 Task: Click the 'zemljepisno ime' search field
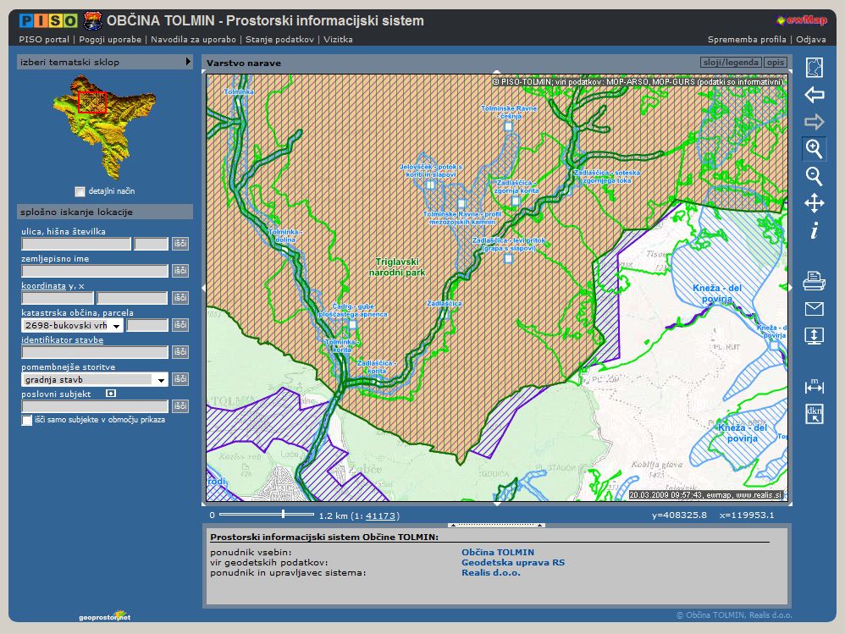[95, 271]
